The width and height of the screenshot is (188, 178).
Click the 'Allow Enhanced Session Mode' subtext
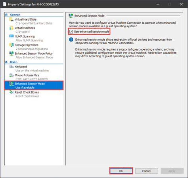coord(34,57)
